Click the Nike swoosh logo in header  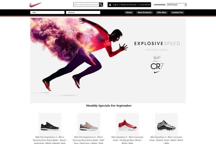(35, 5)
